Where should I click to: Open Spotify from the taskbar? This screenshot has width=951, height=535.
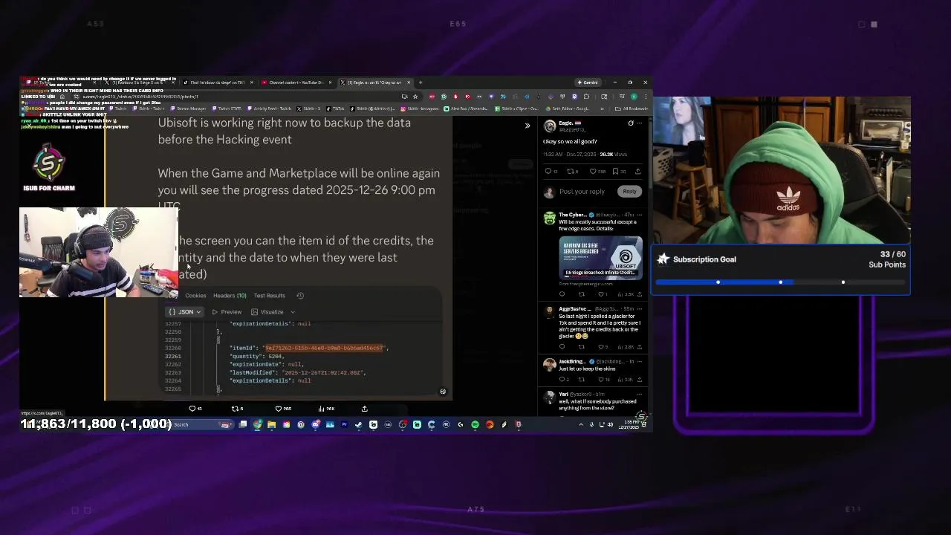click(475, 424)
